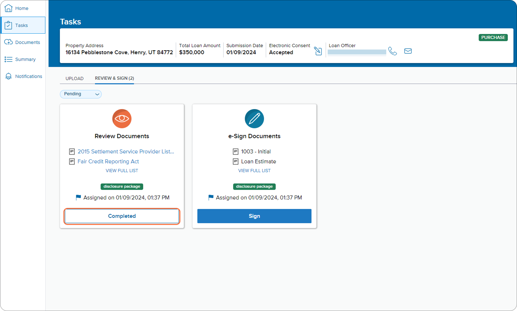
Task: Click the Accepted consent status
Action: pos(281,52)
